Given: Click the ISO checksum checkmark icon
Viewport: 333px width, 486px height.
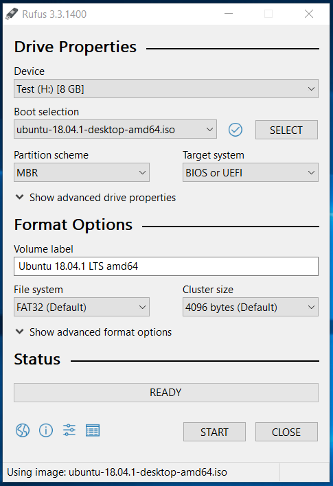Looking at the screenshot, I should tap(236, 130).
